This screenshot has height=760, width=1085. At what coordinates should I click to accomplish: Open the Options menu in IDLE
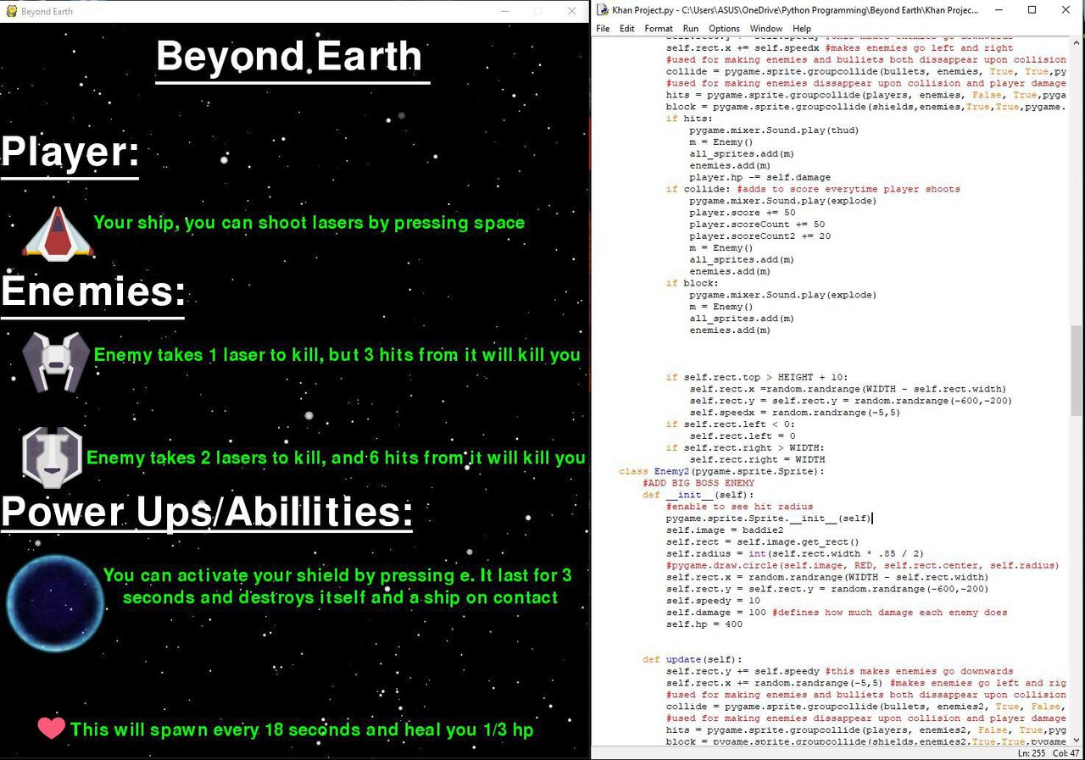coord(724,28)
